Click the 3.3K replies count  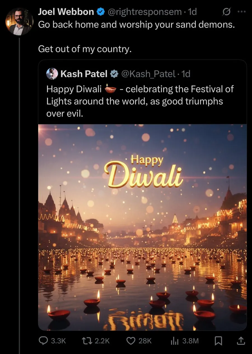click(x=58, y=341)
